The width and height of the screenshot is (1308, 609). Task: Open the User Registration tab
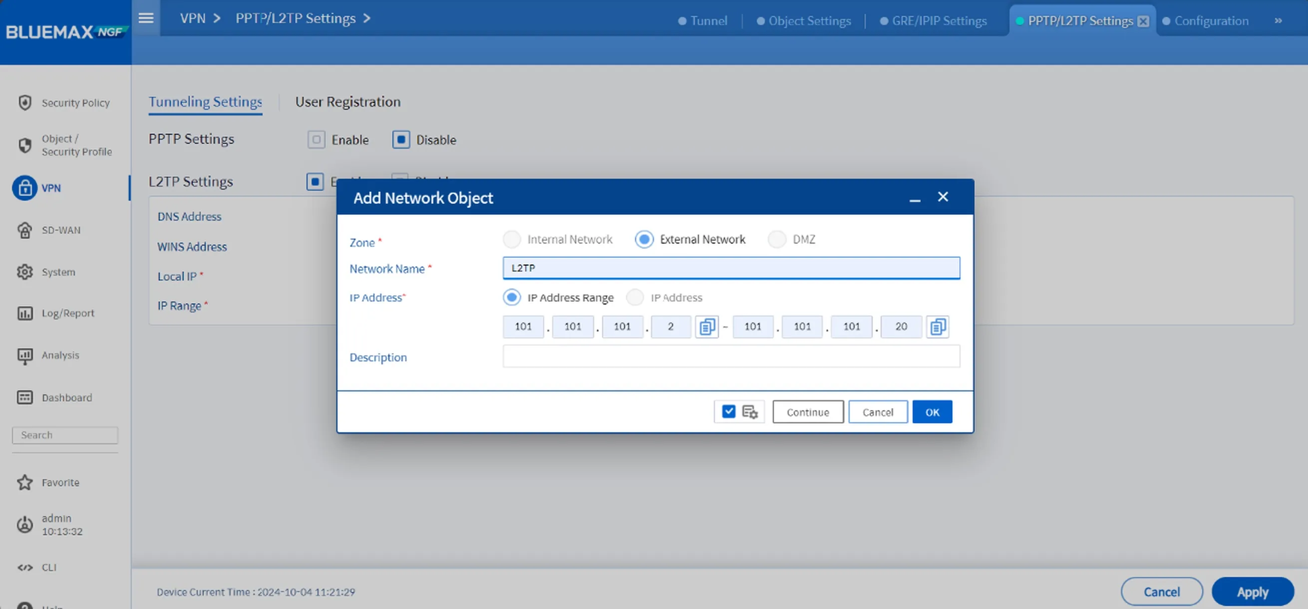pyautogui.click(x=348, y=102)
